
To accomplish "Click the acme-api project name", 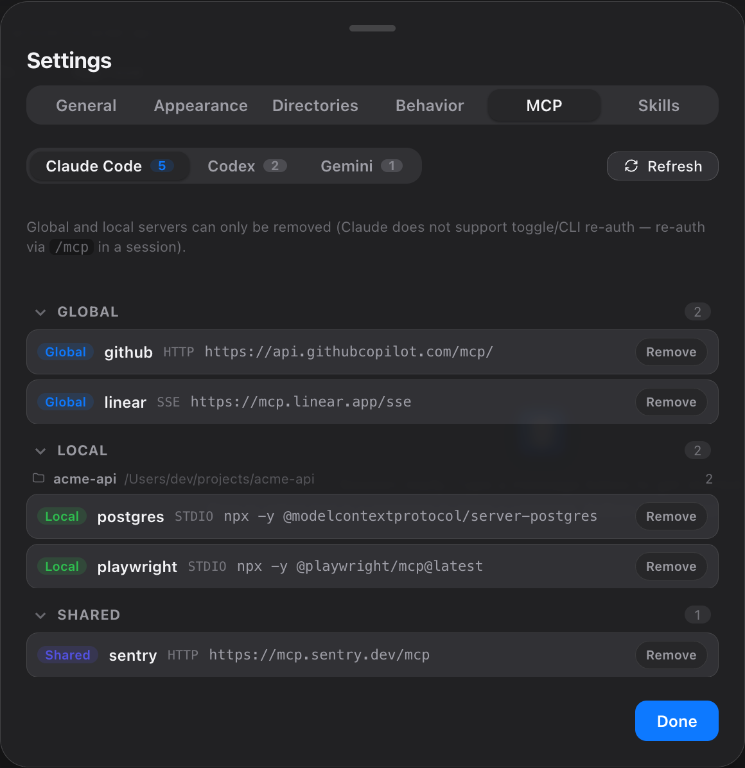I will [x=85, y=478].
